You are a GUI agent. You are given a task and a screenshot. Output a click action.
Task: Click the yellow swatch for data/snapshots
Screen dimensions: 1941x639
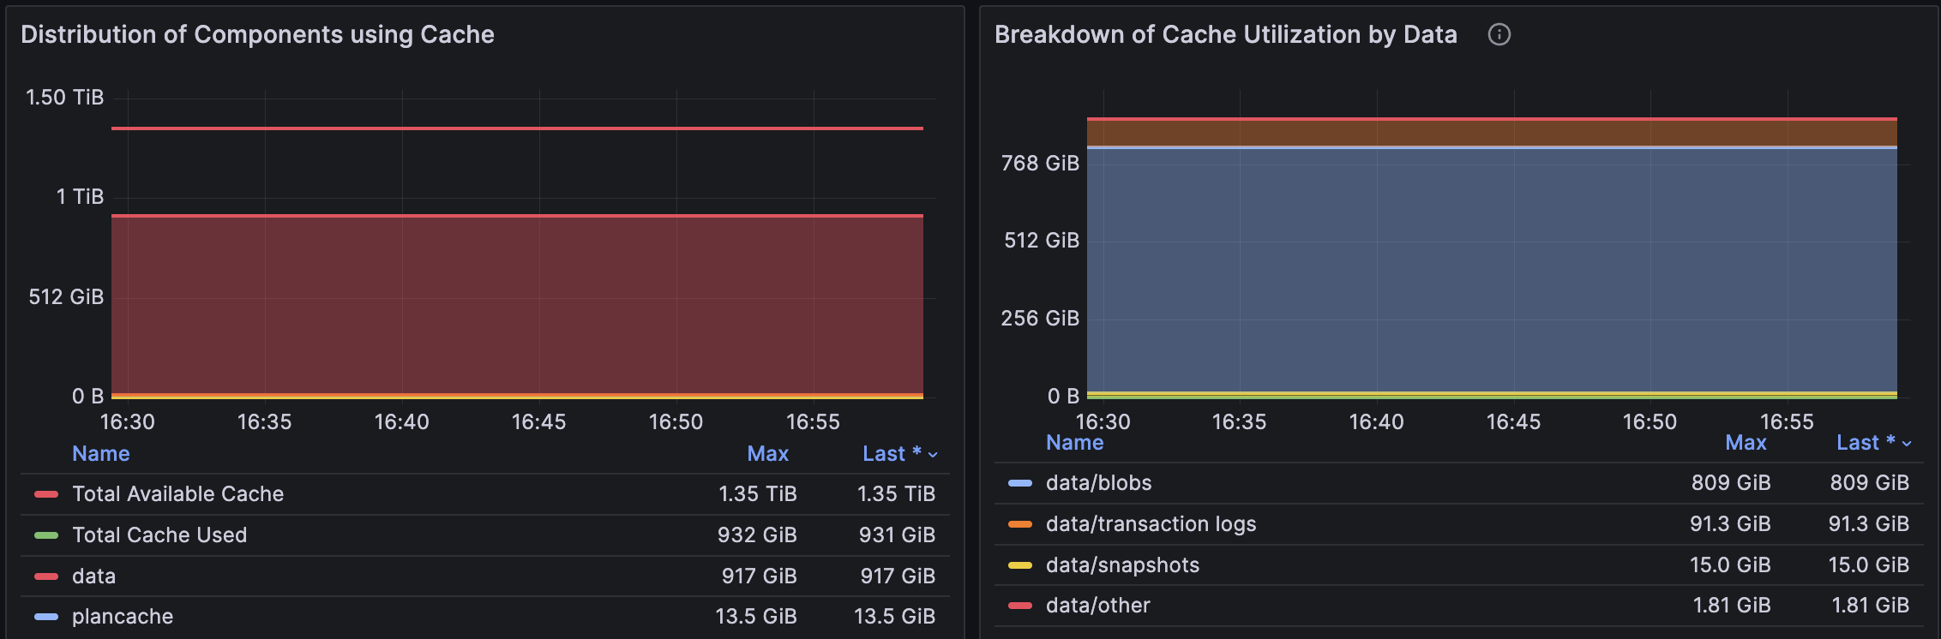point(1019,565)
